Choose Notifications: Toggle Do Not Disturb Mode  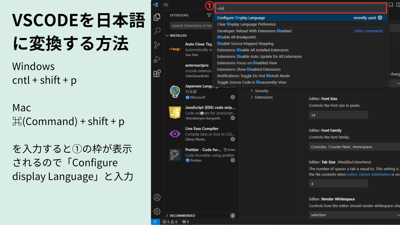pyautogui.click(x=301, y=76)
